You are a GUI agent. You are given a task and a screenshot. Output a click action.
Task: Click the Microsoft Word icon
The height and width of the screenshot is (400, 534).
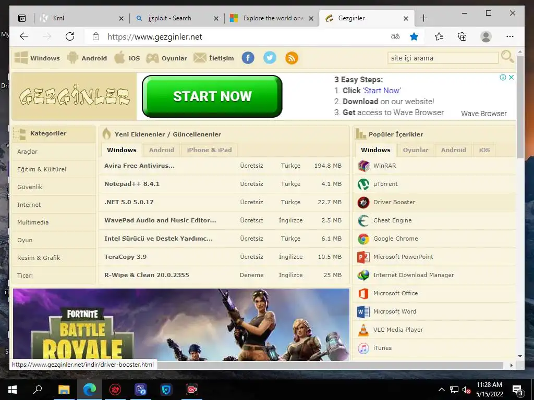click(x=363, y=311)
